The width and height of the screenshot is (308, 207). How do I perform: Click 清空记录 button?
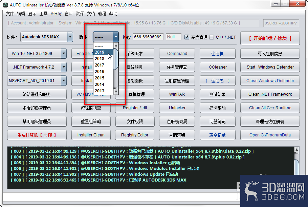(x=217, y=135)
